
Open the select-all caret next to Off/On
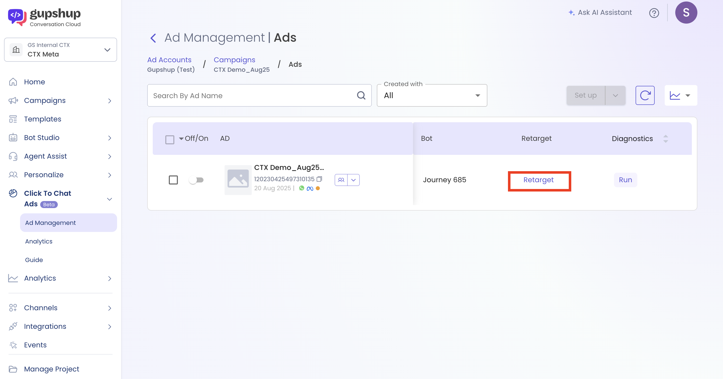[181, 139]
